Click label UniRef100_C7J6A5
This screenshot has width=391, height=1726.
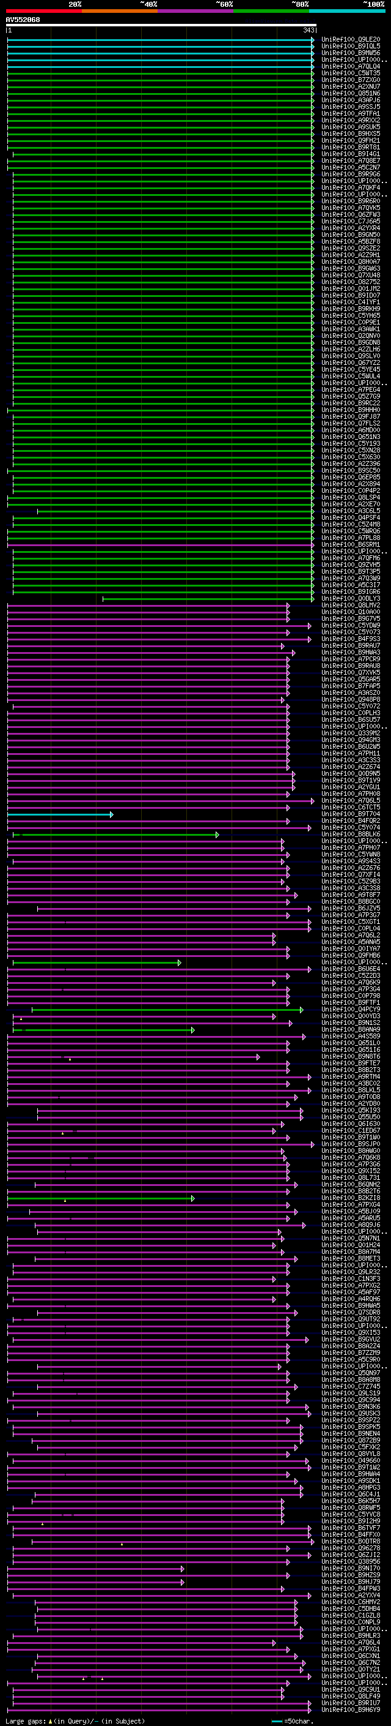[351, 221]
